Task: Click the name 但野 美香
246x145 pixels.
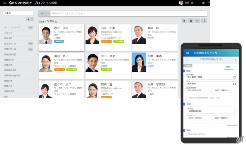Action: click(x=155, y=56)
